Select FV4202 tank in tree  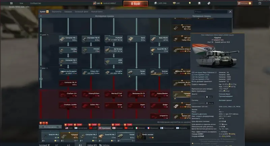click(91, 50)
